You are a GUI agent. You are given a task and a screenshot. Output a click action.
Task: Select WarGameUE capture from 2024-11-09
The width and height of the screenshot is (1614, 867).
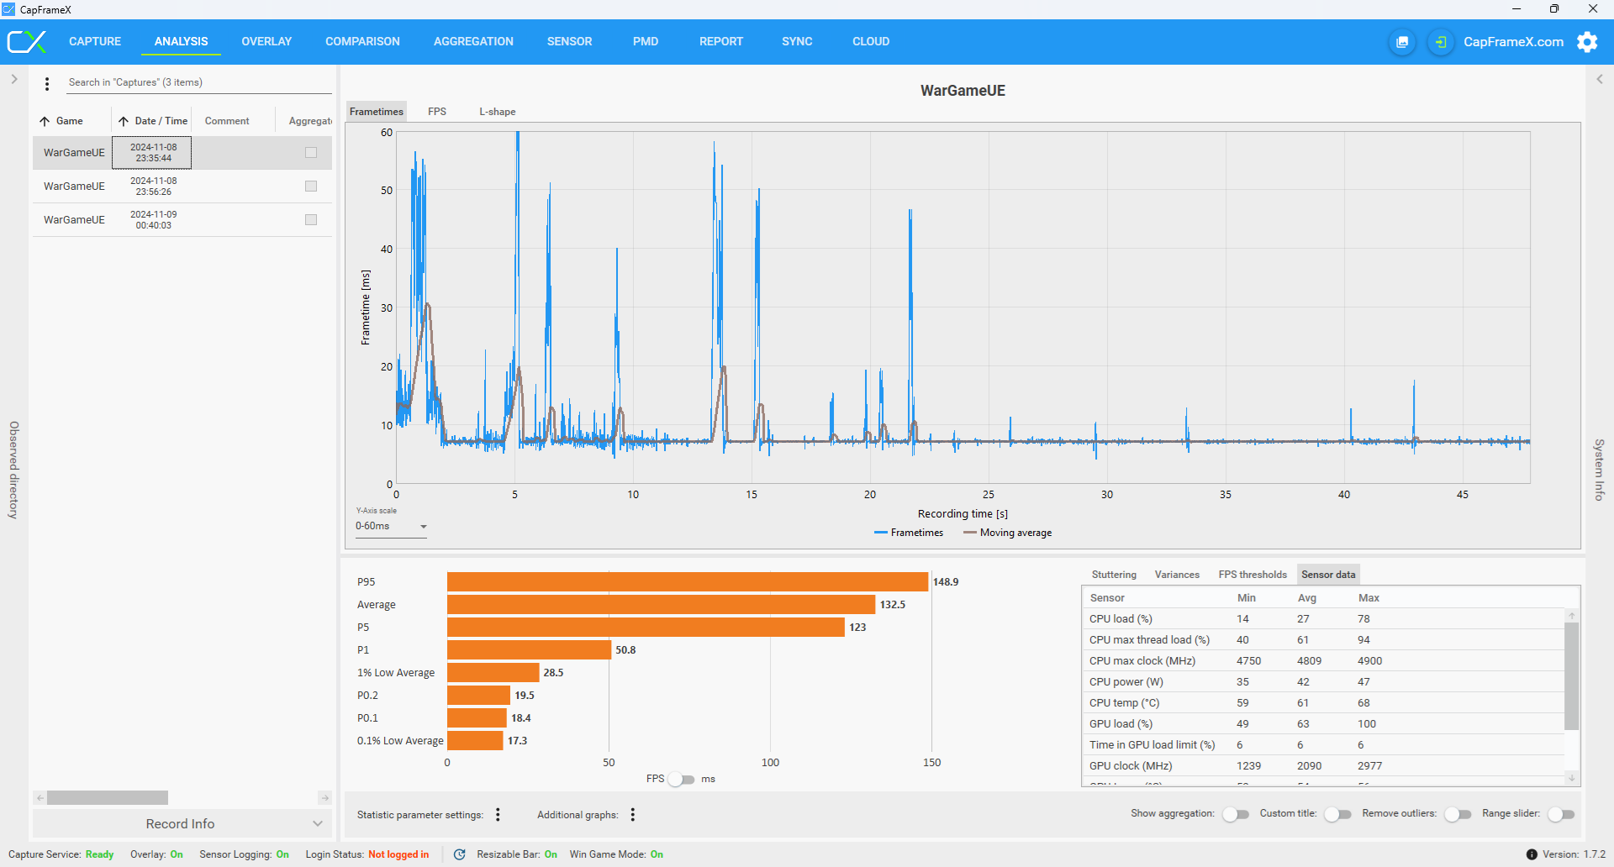[182, 220]
